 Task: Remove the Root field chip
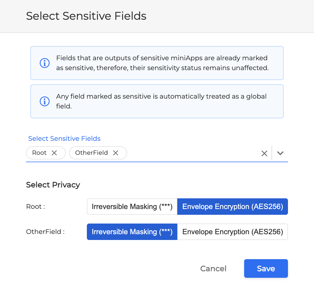point(54,153)
